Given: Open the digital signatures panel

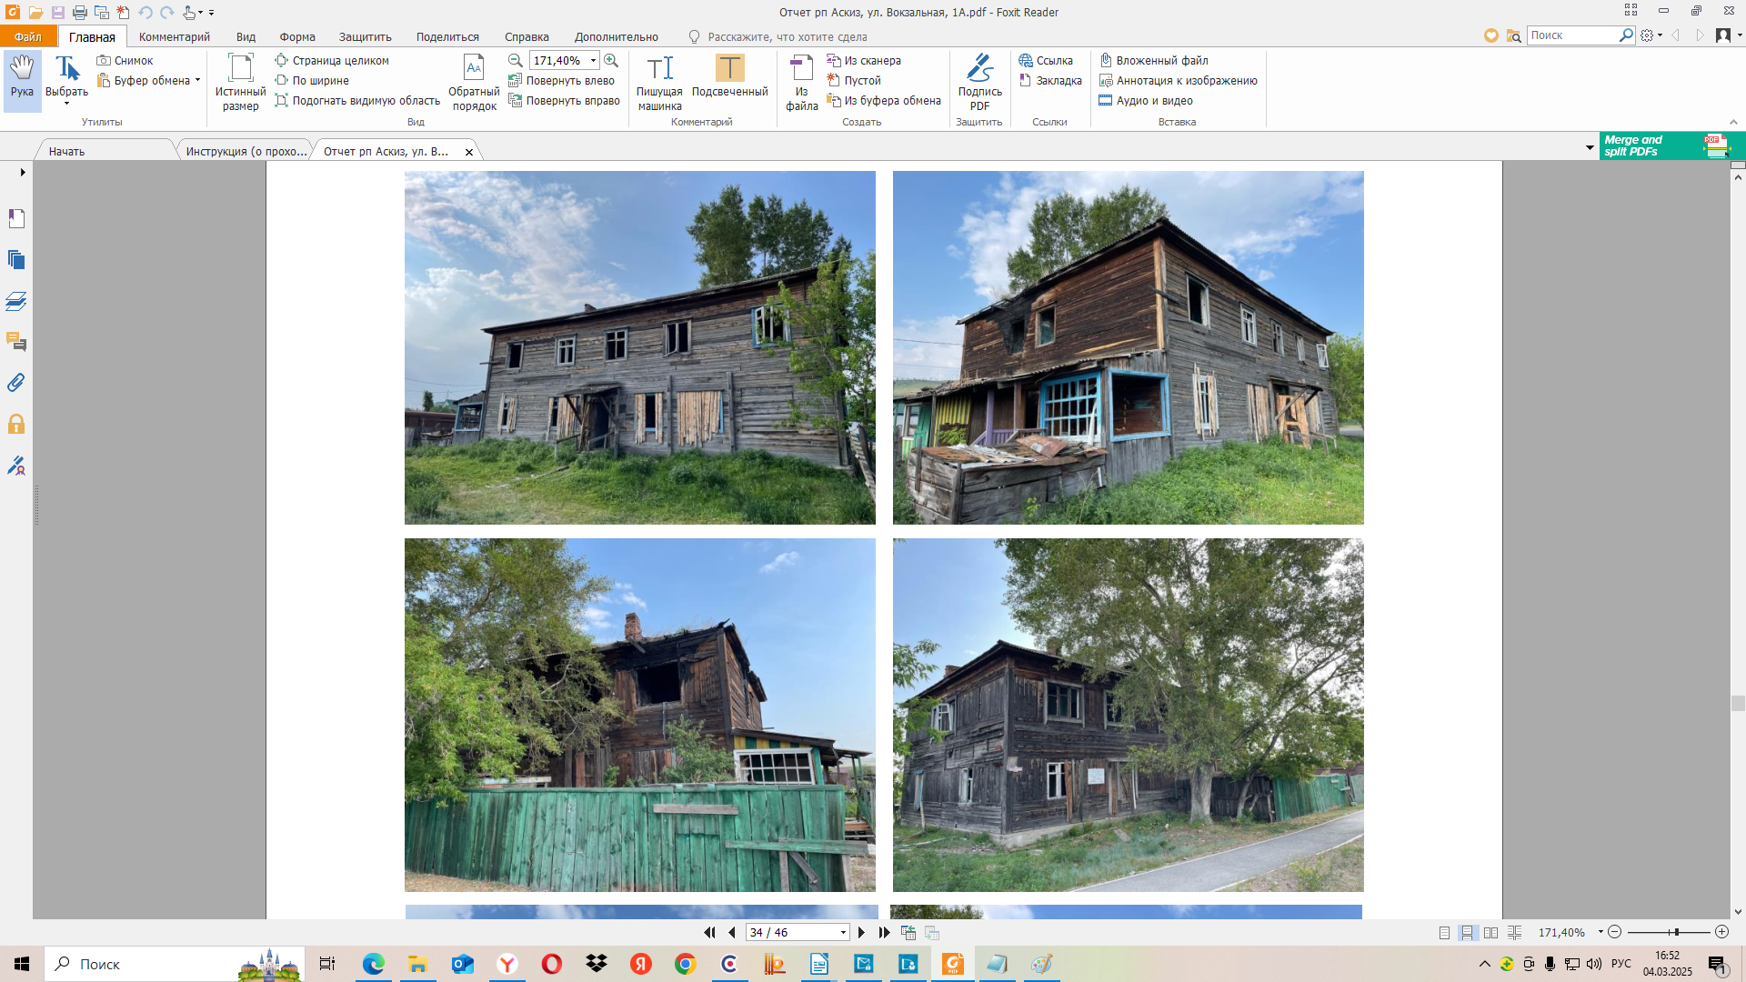Looking at the screenshot, I should 16,466.
